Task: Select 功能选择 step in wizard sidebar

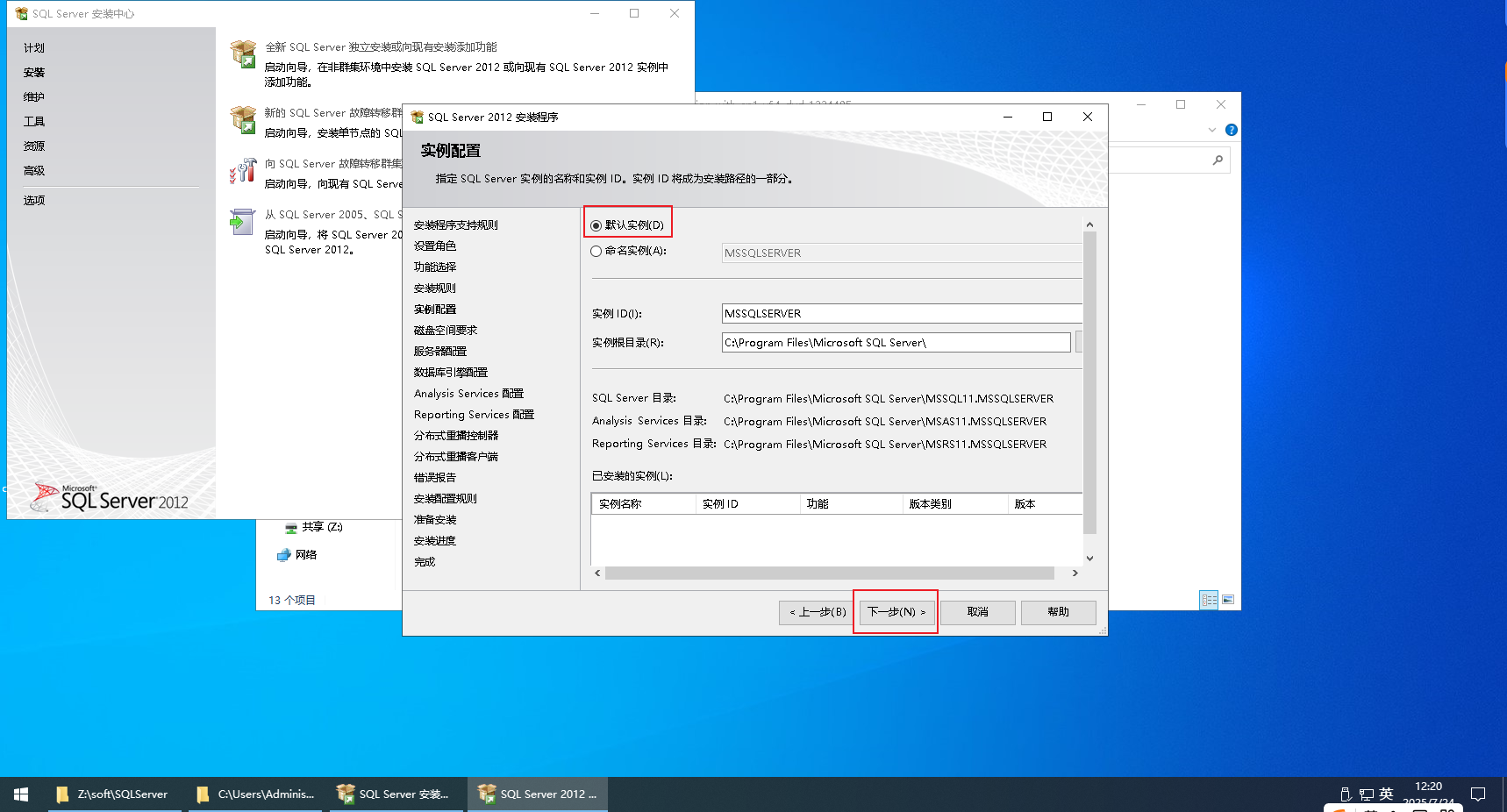Action: [x=435, y=267]
